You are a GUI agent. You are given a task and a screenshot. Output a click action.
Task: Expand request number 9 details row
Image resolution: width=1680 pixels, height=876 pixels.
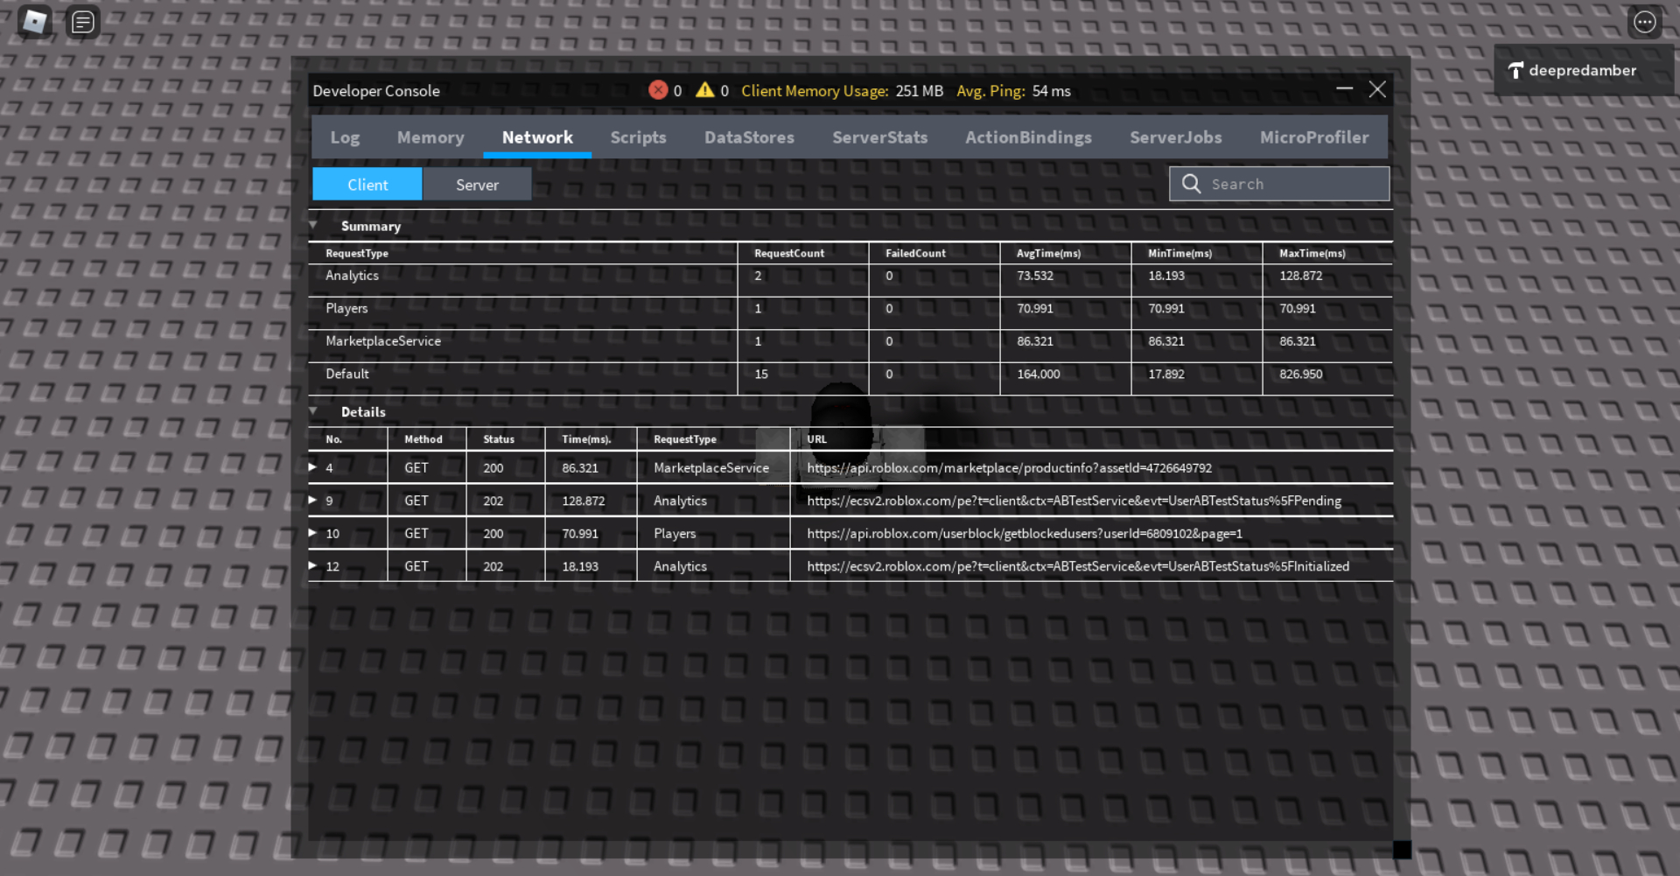click(x=312, y=500)
